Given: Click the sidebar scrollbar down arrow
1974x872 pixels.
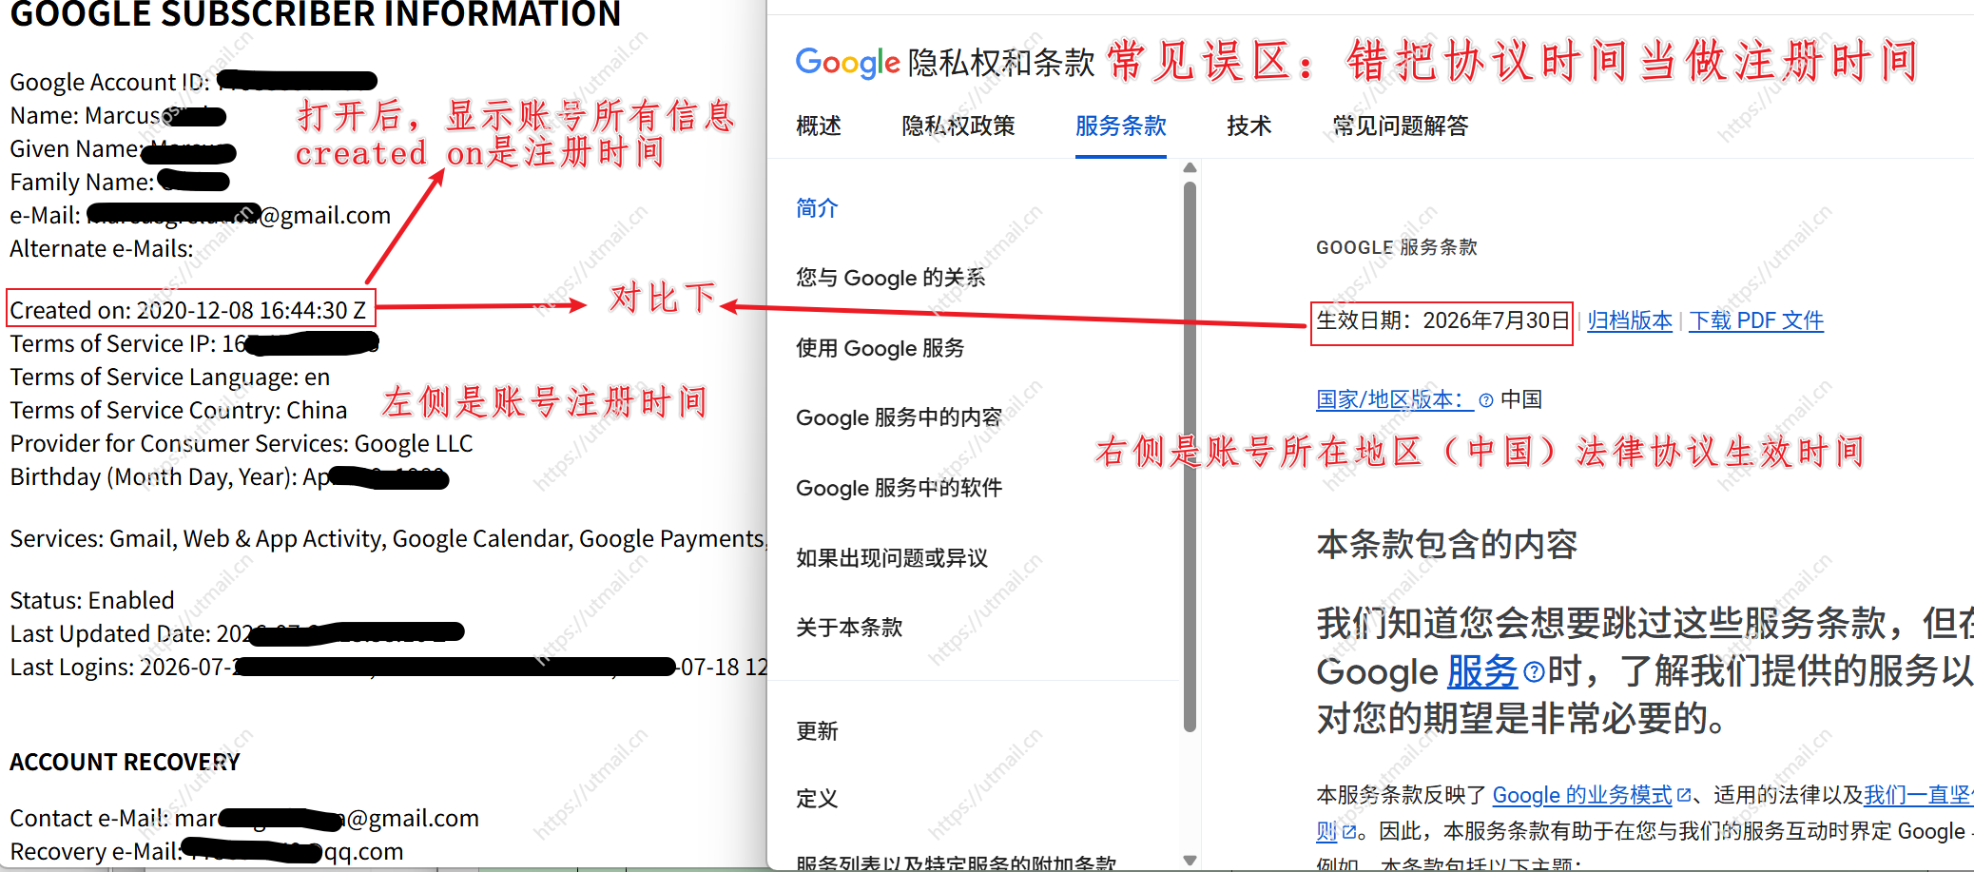Looking at the screenshot, I should pos(1190,860).
